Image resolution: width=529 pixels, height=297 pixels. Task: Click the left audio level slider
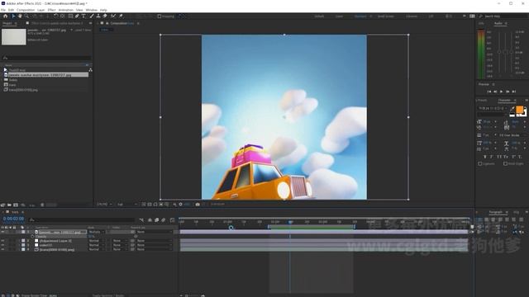pos(499,52)
